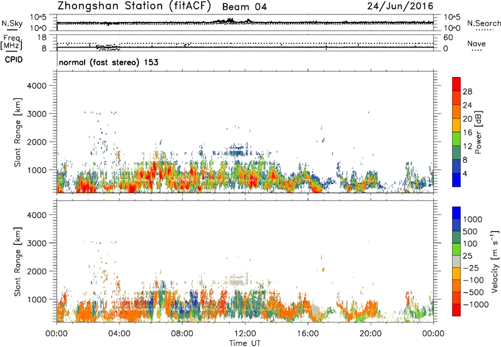Click the 2000 km tick in power panel

click(36, 142)
